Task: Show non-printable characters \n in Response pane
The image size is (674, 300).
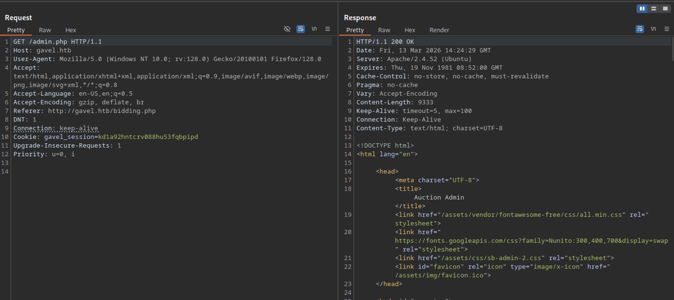Action: (653, 29)
